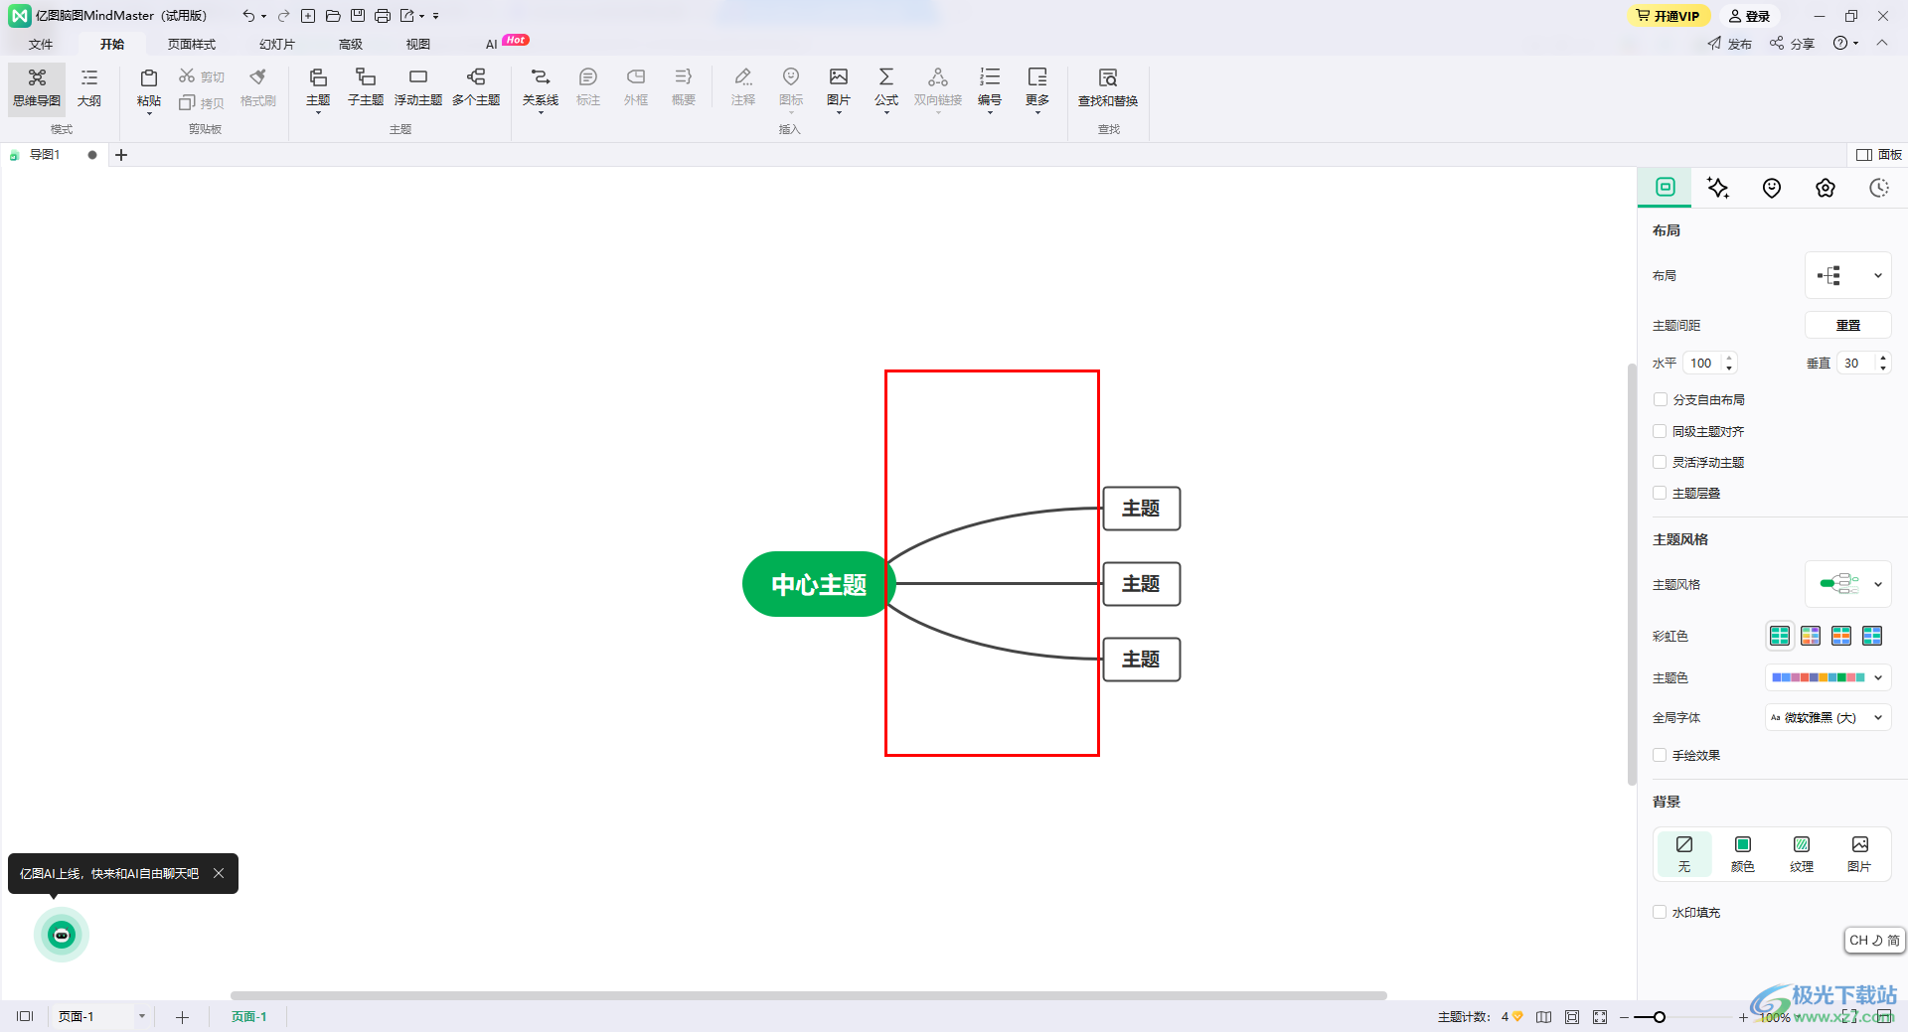Open the File (文件) menu
This screenshot has width=1908, height=1033.
[41, 44]
